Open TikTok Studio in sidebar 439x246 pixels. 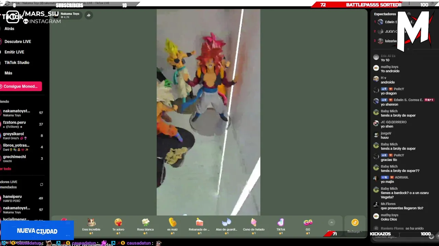(x=16, y=63)
